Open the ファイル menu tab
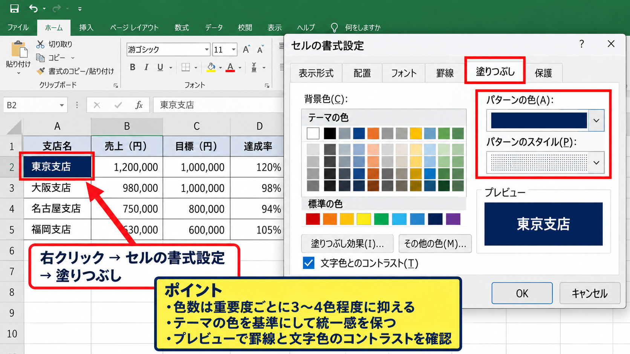630x354 pixels. (x=18, y=27)
